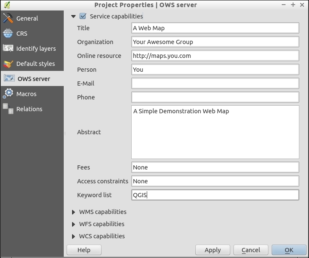Click the CRS globe icon
The image size is (309, 258).
pos(8,34)
